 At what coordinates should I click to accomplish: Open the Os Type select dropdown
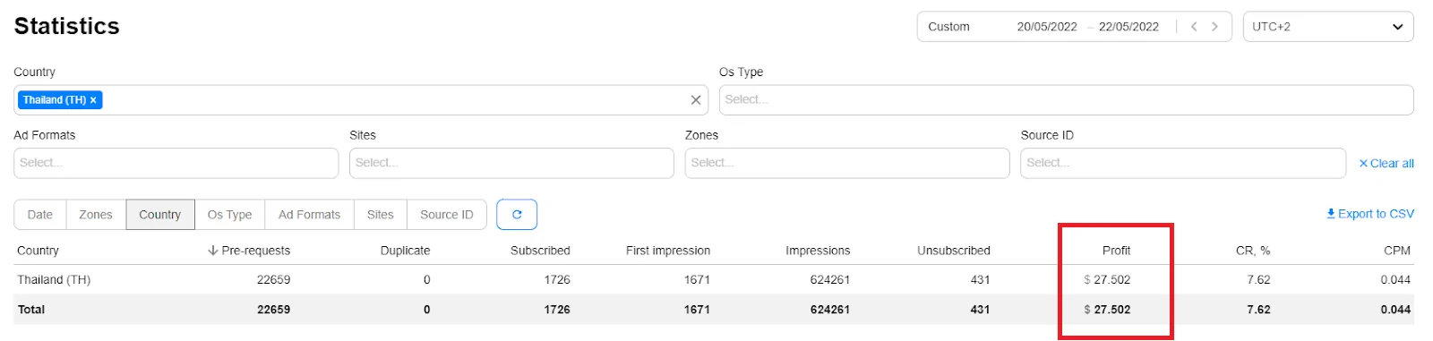1067,100
